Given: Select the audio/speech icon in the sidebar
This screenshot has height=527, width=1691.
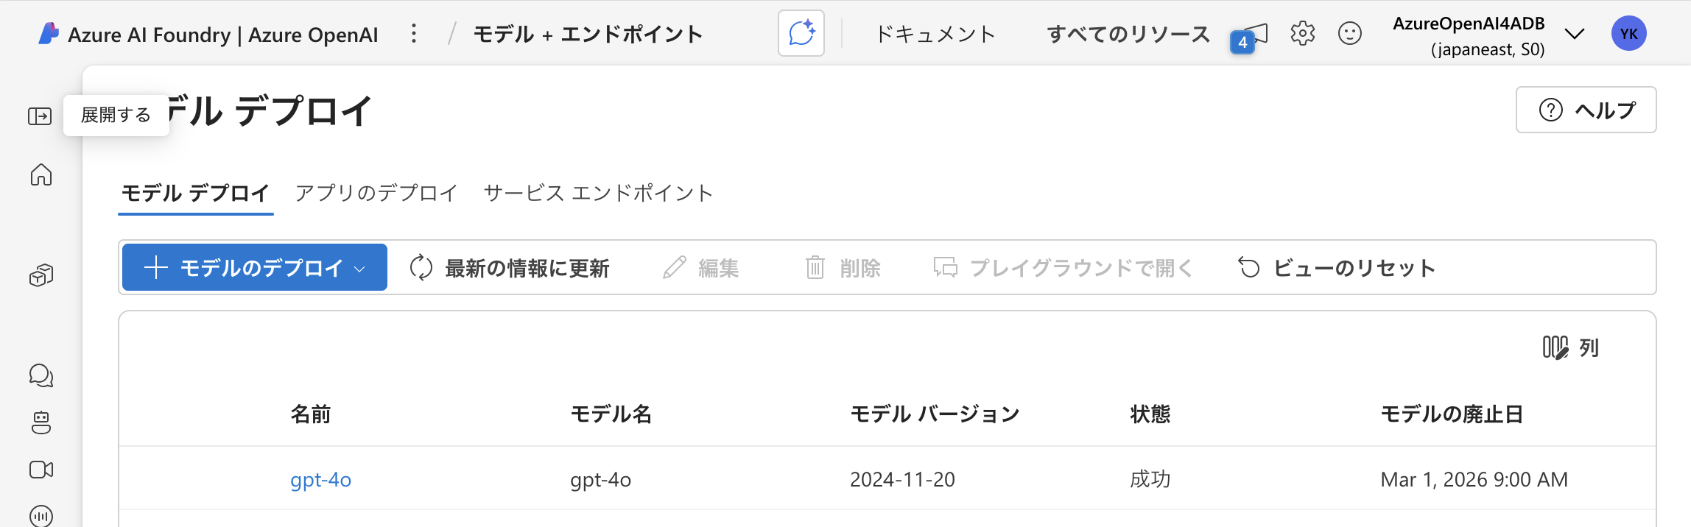Looking at the screenshot, I should point(41,514).
